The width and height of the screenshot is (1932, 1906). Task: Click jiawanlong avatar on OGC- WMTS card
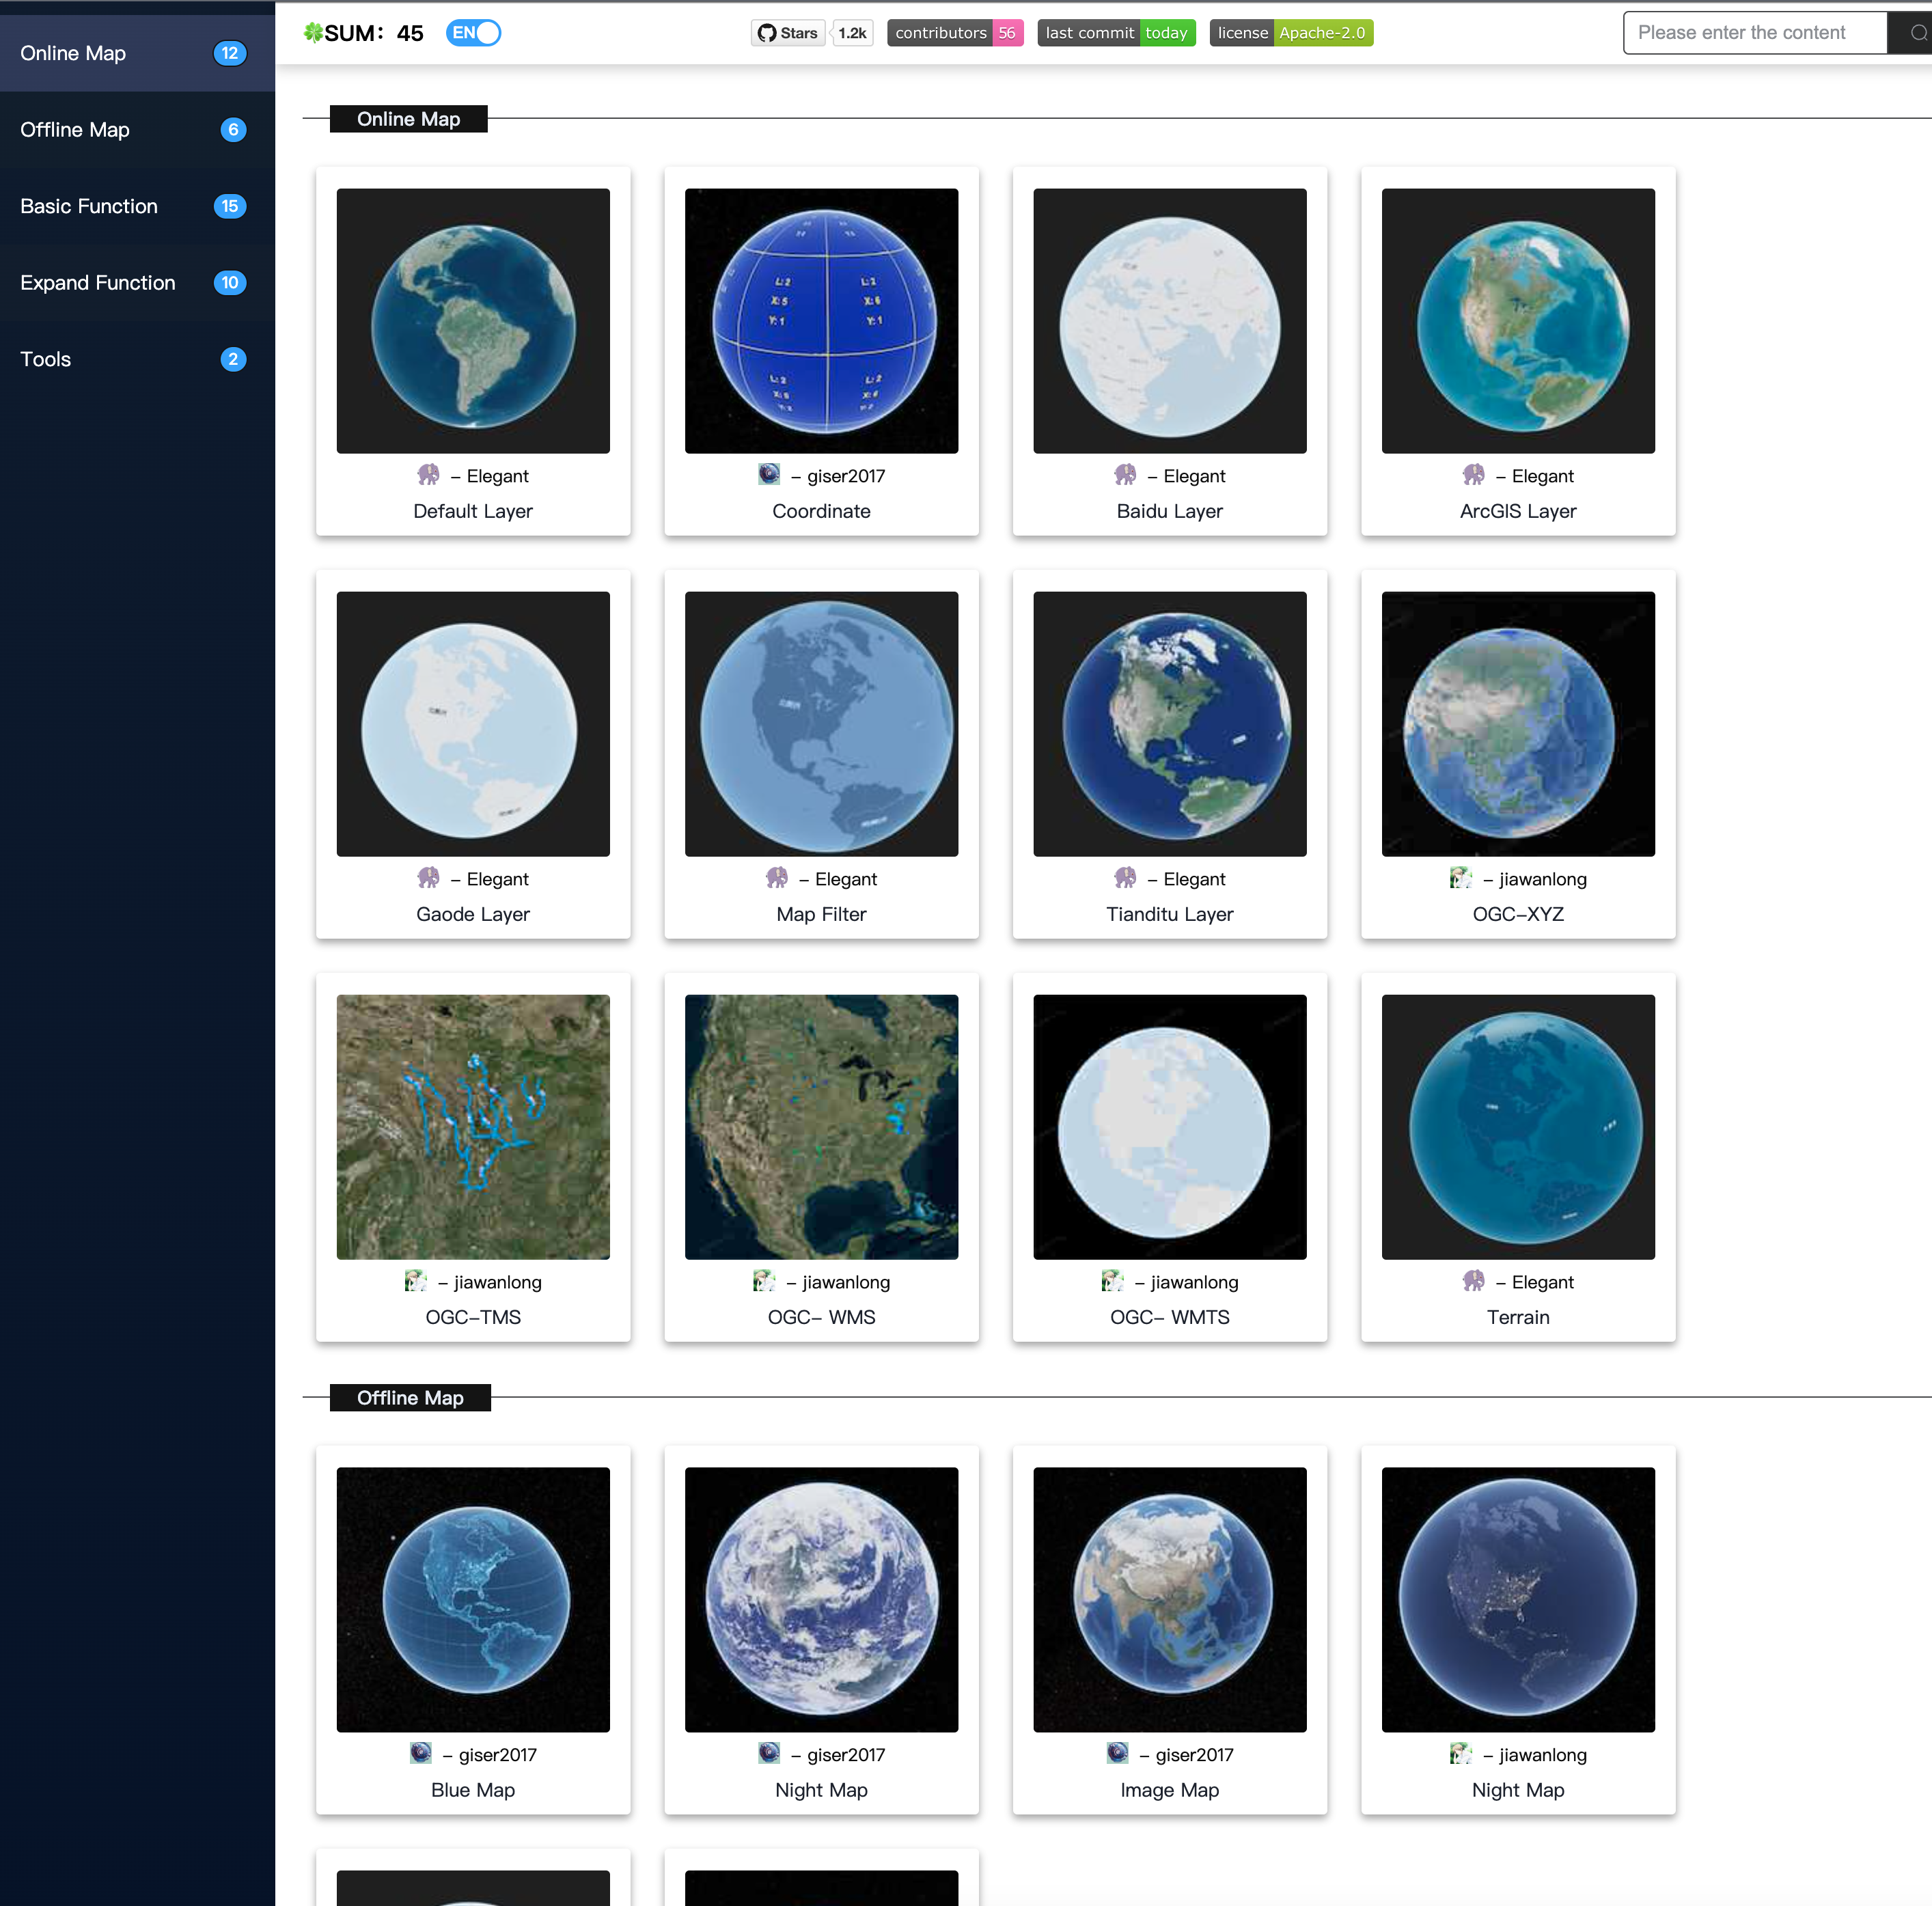tap(1113, 1281)
